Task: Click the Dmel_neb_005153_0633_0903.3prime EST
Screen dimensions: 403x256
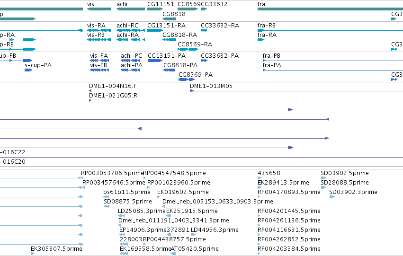Action: tap(164, 206)
